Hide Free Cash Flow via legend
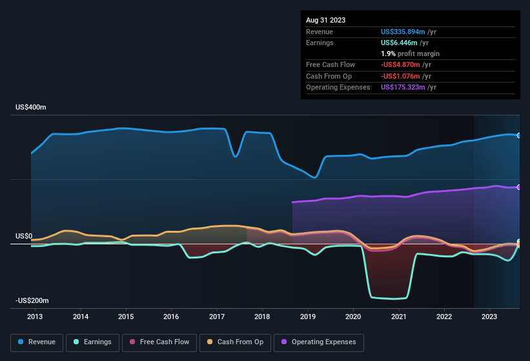This screenshot has height=361, width=530. (x=158, y=342)
